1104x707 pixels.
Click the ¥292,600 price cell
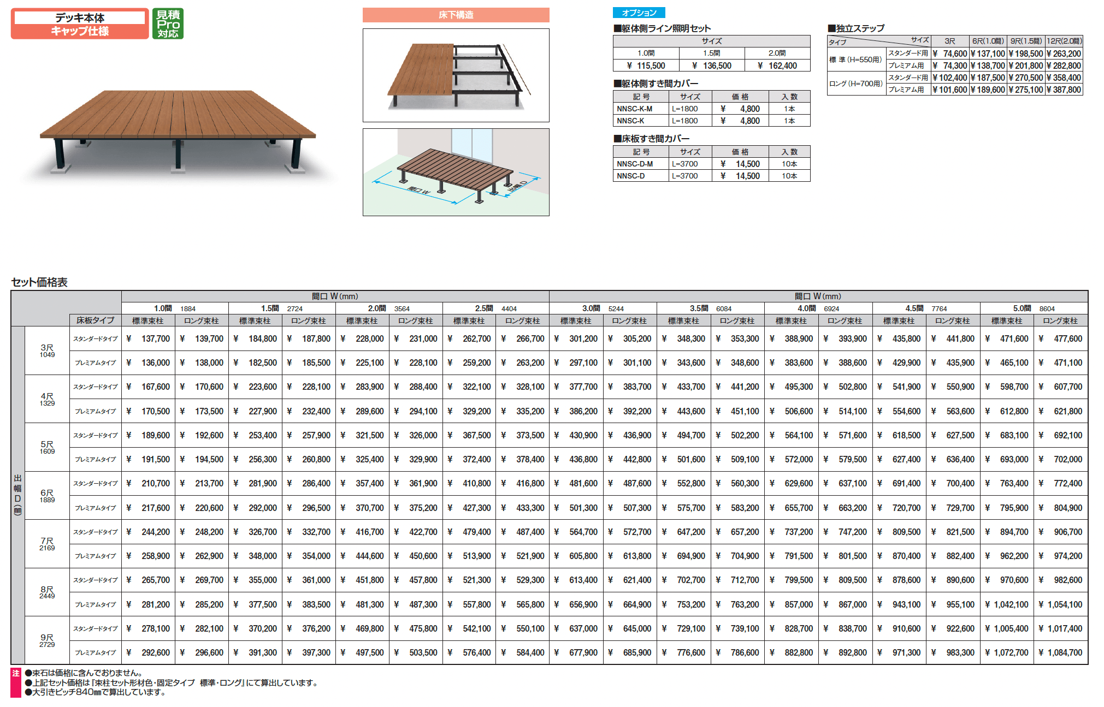click(148, 652)
